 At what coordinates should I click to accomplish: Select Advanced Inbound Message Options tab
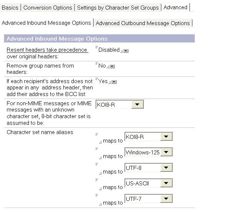[x=46, y=23]
